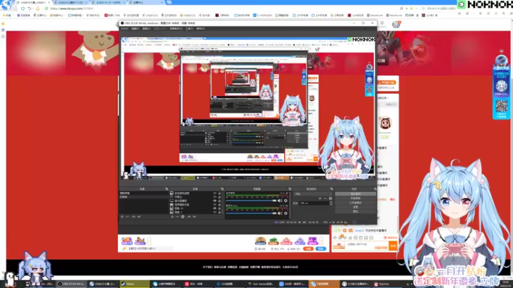
Task: Mute the second audio mixer channel
Action: tap(280, 213)
